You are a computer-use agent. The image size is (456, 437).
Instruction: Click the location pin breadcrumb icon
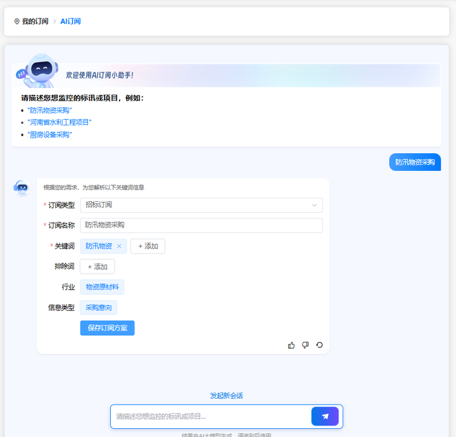point(17,22)
